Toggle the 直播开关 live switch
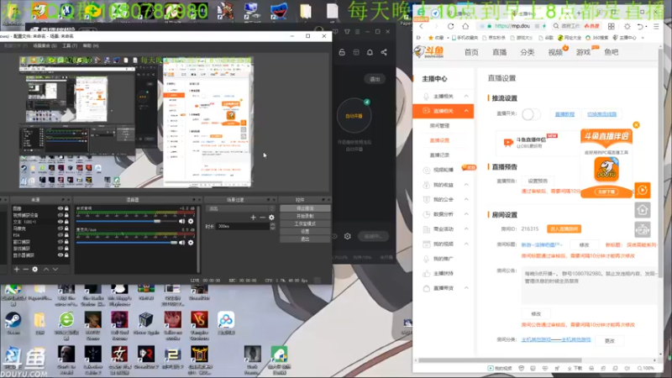Viewport: 672px width, 378px height. [x=531, y=114]
